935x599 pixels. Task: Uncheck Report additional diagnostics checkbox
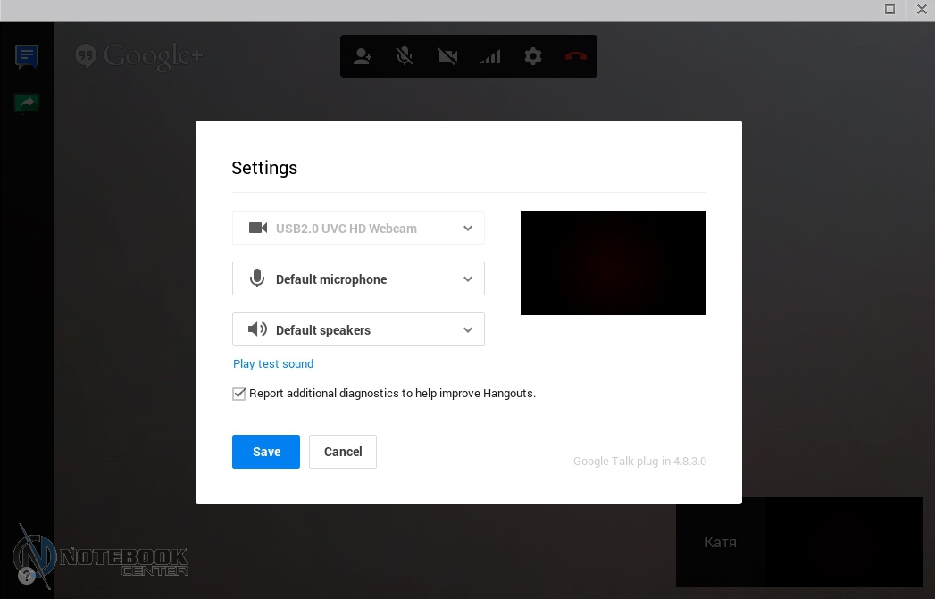pyautogui.click(x=239, y=394)
